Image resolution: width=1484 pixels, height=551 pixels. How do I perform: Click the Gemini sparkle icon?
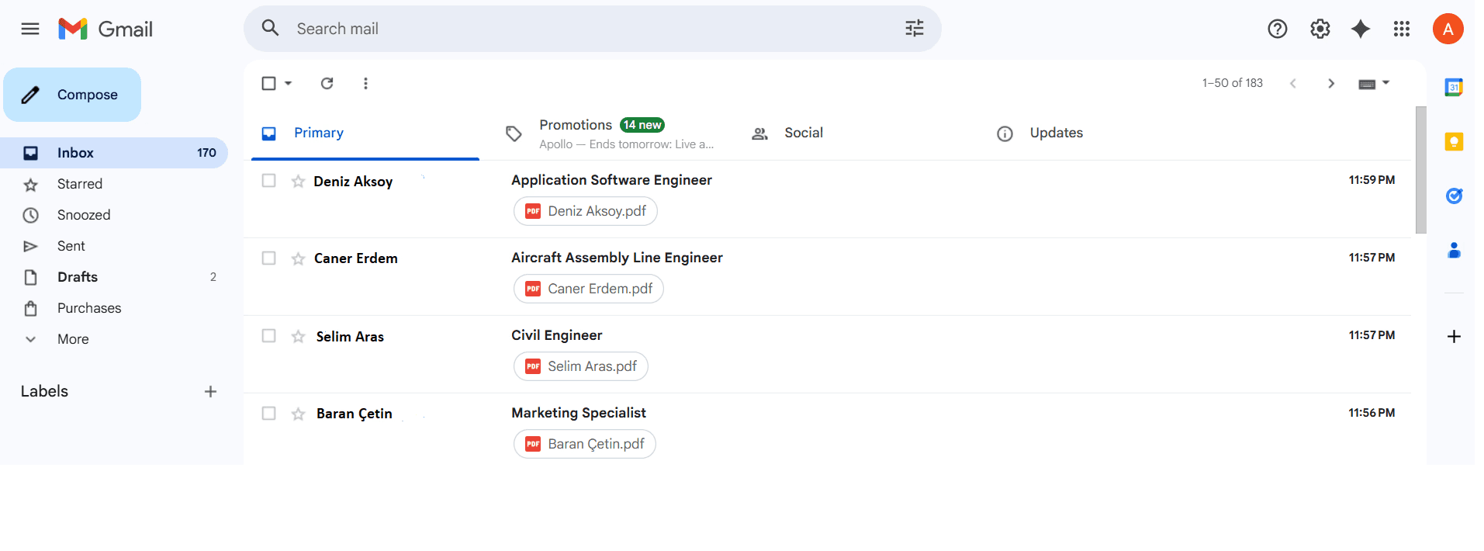click(x=1361, y=29)
